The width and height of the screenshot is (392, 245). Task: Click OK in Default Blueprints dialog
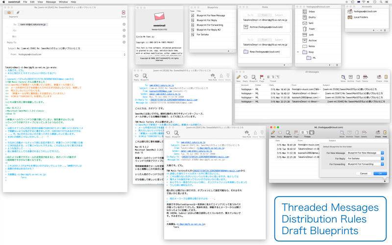380,173
